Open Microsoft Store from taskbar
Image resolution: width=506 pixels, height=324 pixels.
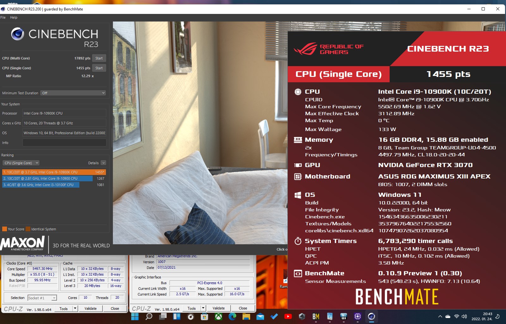[204, 316]
